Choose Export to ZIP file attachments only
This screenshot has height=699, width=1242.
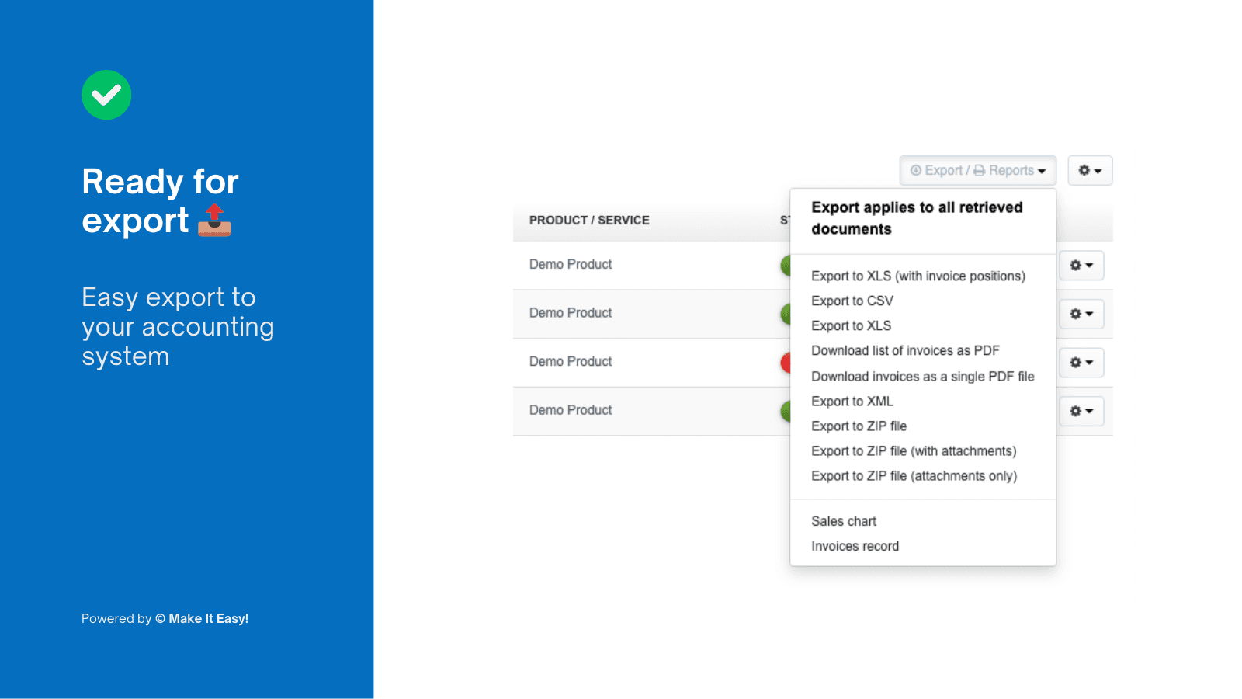click(x=914, y=476)
